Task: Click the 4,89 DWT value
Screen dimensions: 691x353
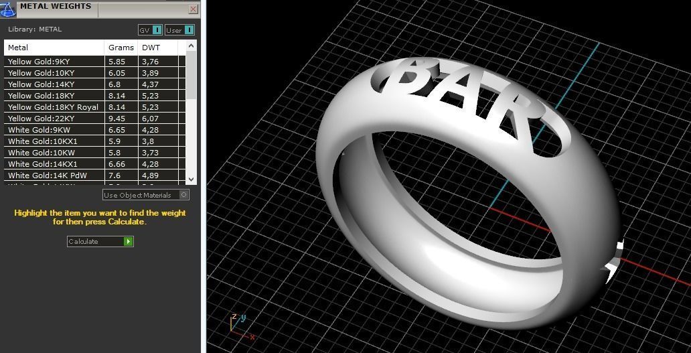Action: [x=150, y=176]
